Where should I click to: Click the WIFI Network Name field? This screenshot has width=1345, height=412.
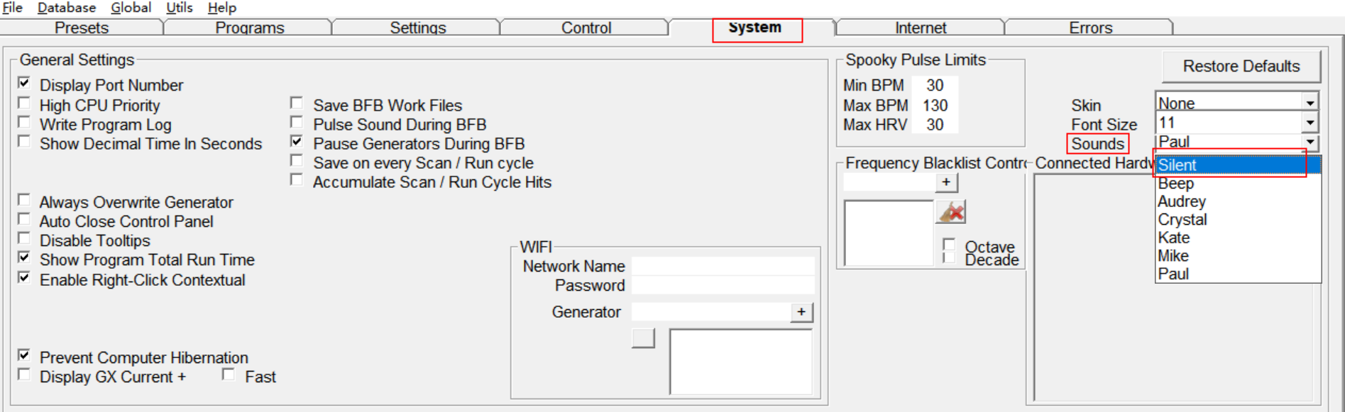723,266
